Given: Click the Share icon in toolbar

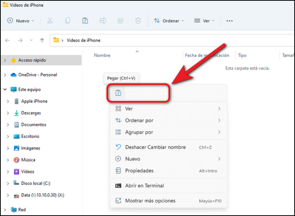Looking at the screenshot, I should click(120, 21).
